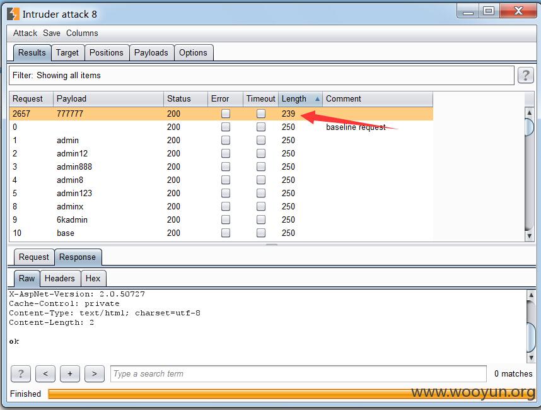Show the Request message tab
The height and width of the screenshot is (410, 541).
tap(34, 257)
